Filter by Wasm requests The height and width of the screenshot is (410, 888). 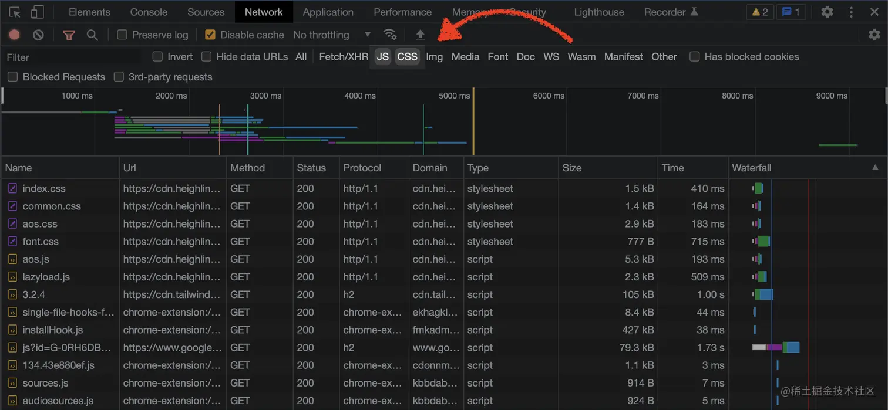pyautogui.click(x=581, y=57)
